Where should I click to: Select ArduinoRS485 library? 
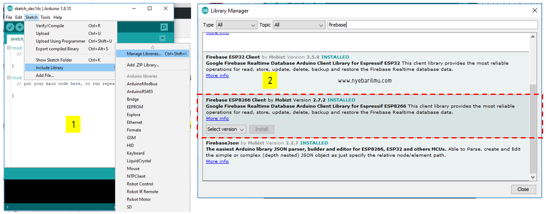[x=152, y=92]
